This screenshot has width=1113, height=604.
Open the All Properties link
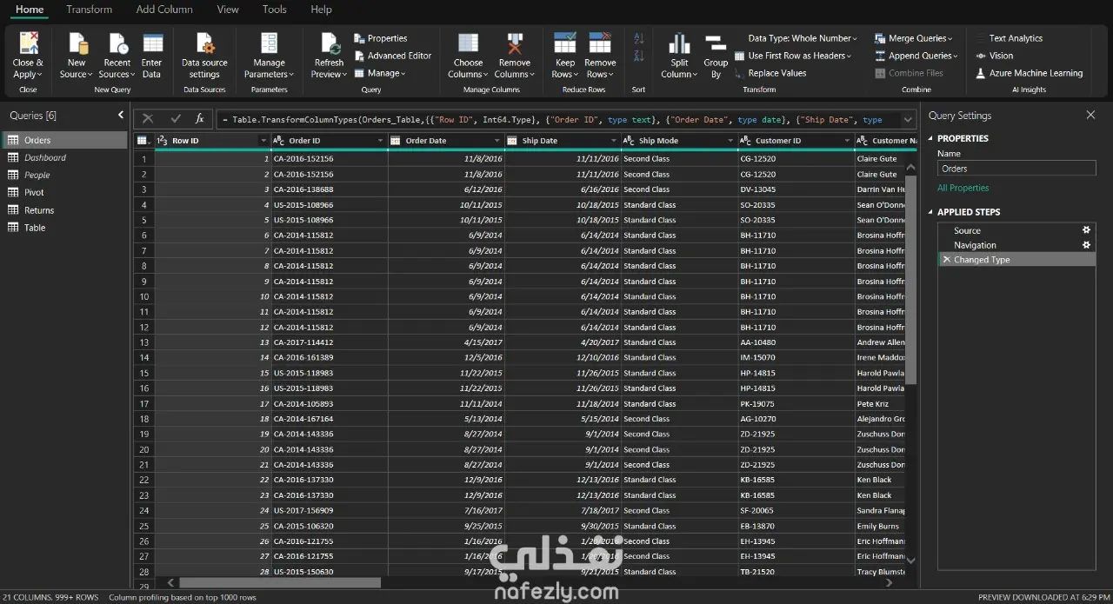(963, 188)
